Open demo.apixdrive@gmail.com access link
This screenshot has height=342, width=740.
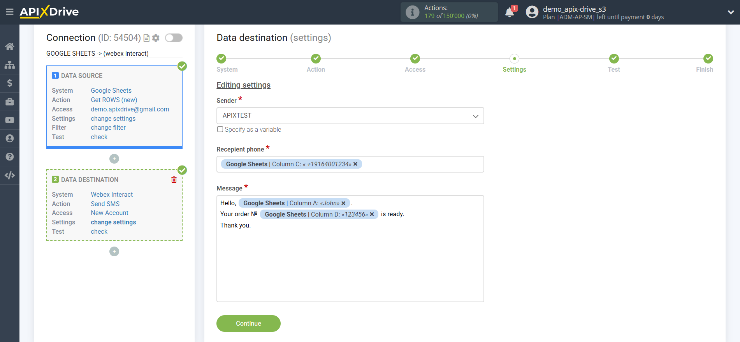point(130,109)
